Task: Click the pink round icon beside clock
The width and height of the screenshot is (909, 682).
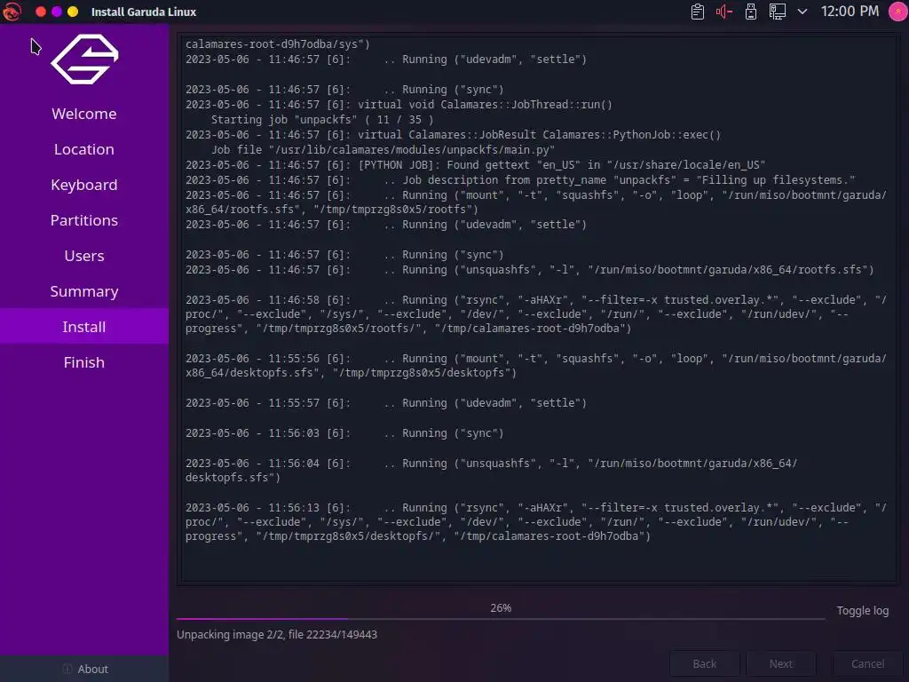Action: [898, 12]
